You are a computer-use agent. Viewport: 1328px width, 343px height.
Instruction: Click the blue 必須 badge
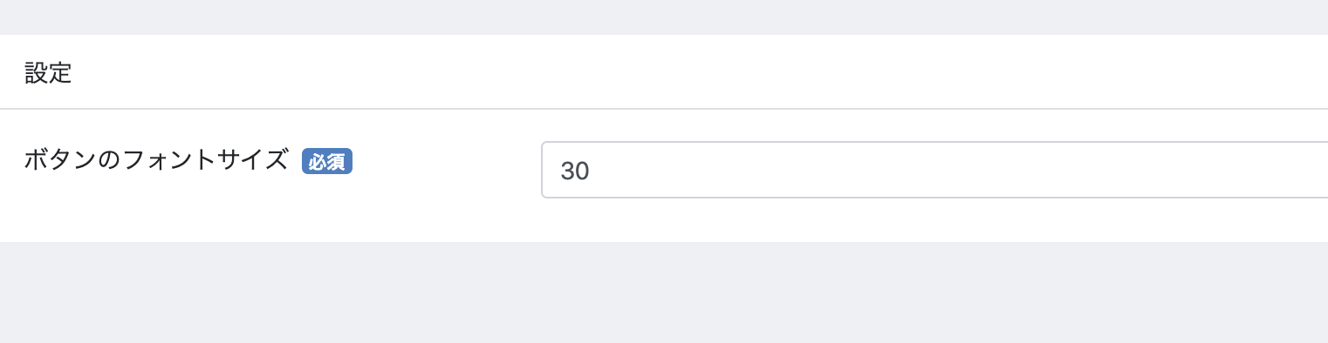(327, 161)
